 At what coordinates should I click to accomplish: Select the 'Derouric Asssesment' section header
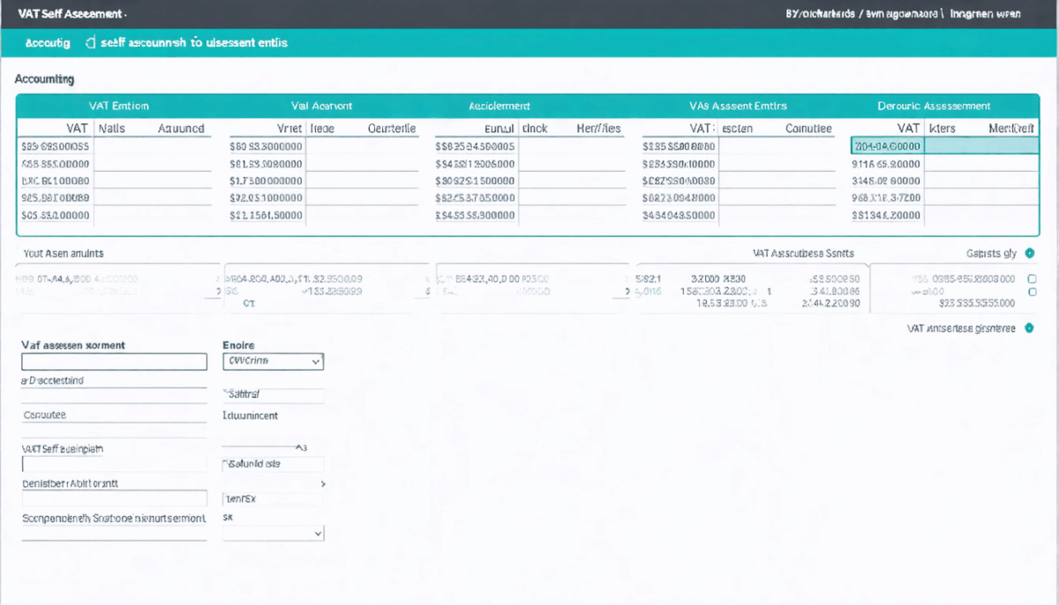click(934, 106)
